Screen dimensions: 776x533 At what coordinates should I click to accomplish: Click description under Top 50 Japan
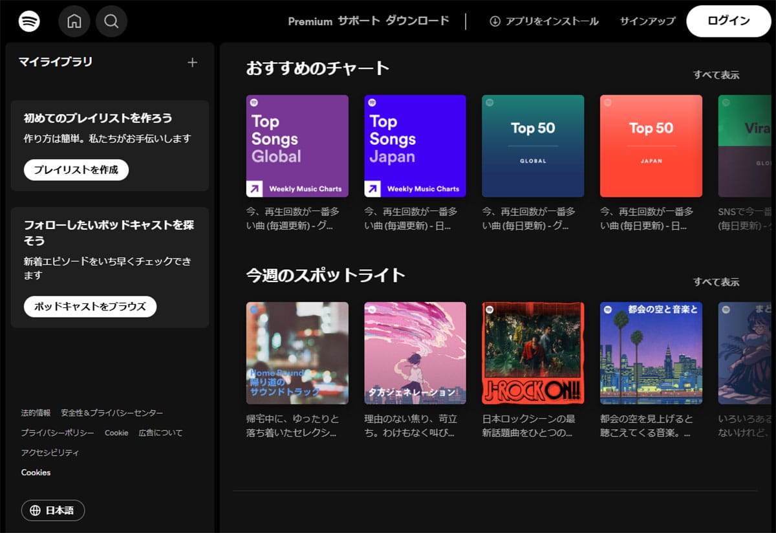click(x=647, y=219)
